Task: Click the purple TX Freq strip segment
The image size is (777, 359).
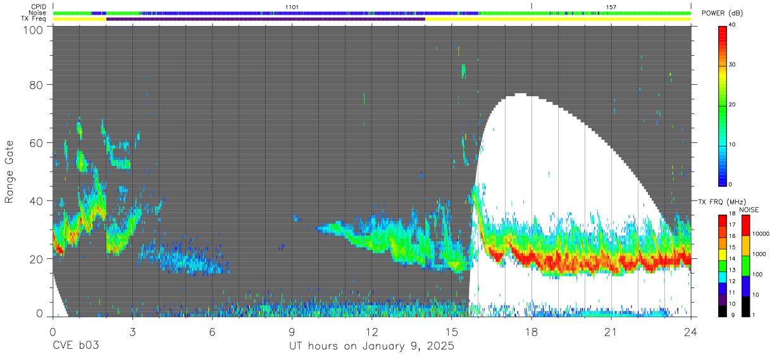Action: [x=266, y=19]
